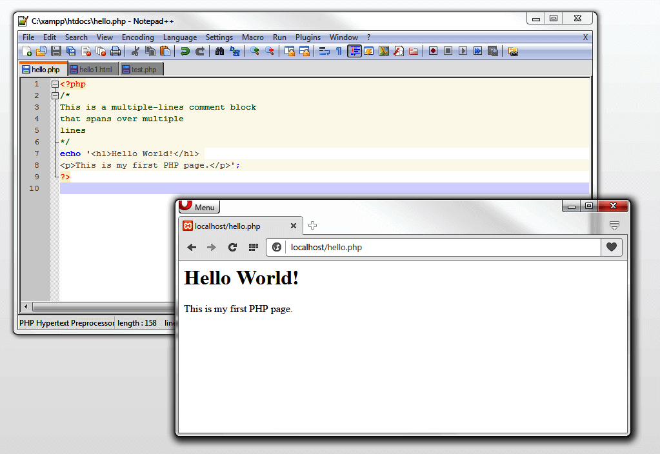The height and width of the screenshot is (454, 660).
Task: Paste clipboard contents via toolbar icon
Action: 165,51
